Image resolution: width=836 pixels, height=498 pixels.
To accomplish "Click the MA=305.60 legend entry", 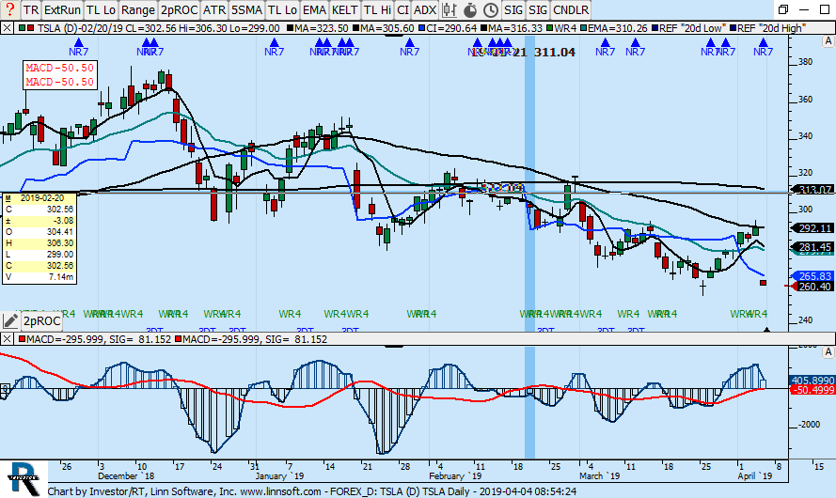I will pos(383,28).
